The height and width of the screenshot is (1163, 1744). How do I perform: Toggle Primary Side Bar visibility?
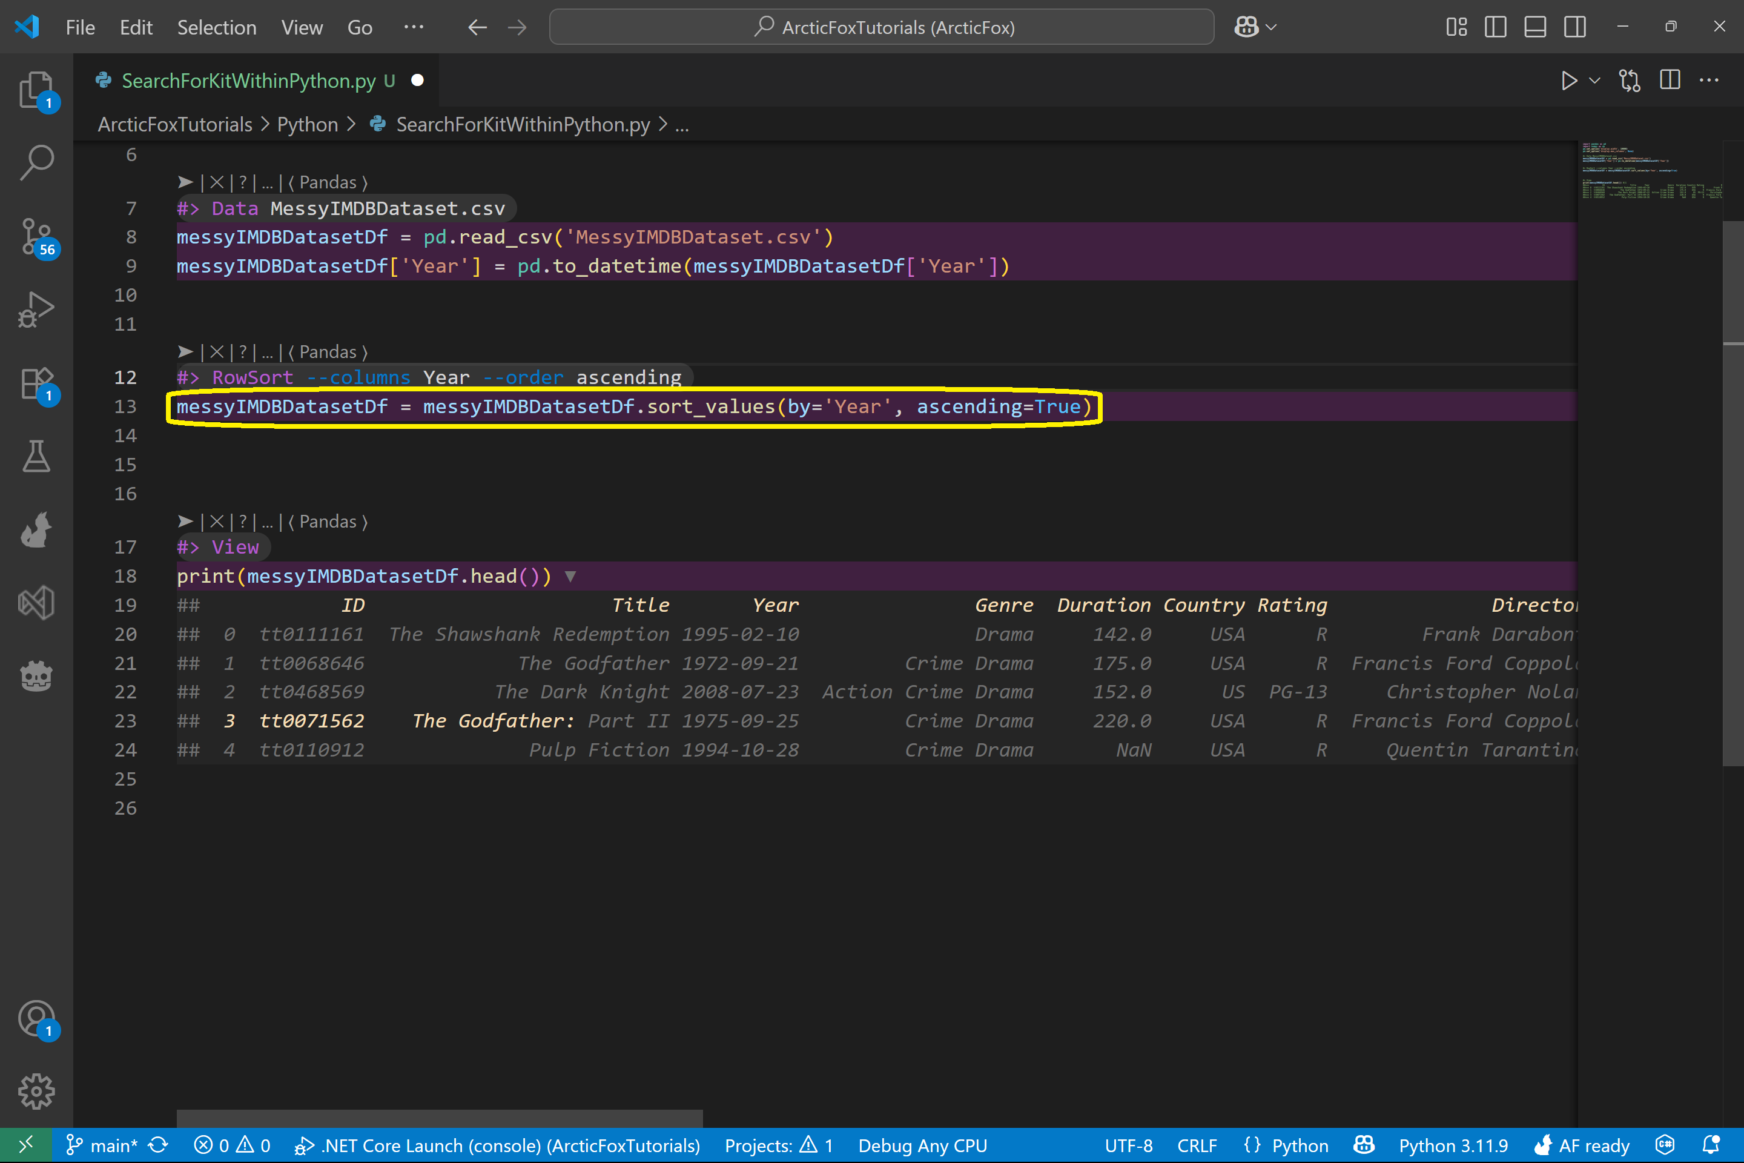(x=1496, y=27)
